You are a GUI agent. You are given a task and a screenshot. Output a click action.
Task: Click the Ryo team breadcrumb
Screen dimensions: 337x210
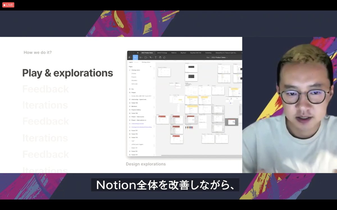(x=208, y=57)
